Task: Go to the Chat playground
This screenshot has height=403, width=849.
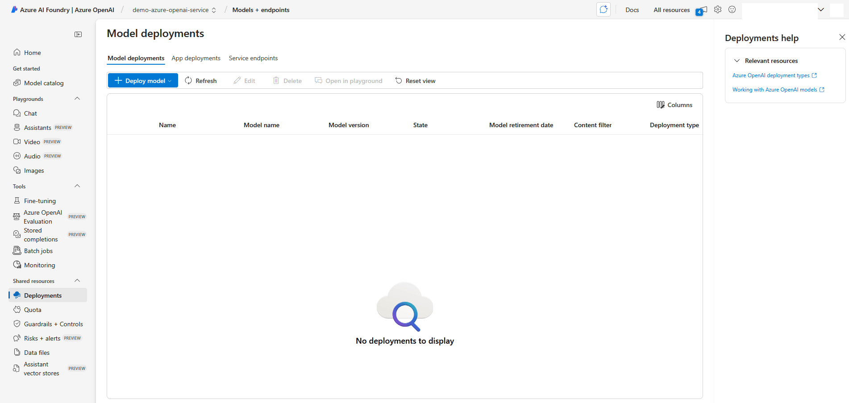Action: 30,113
